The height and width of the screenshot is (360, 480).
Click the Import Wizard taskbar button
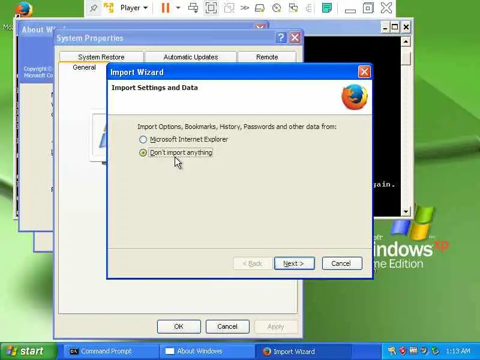[x=303, y=352]
